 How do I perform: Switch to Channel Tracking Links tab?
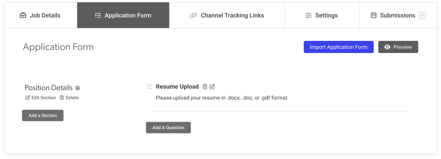pyautogui.click(x=227, y=15)
